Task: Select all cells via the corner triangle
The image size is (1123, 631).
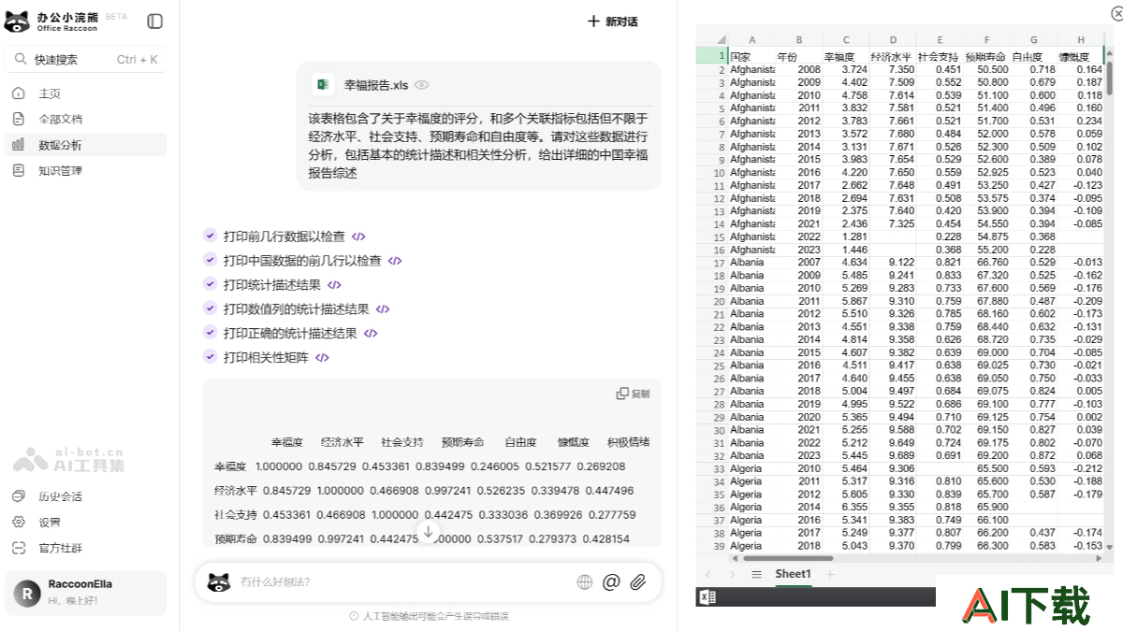Action: pos(722,40)
